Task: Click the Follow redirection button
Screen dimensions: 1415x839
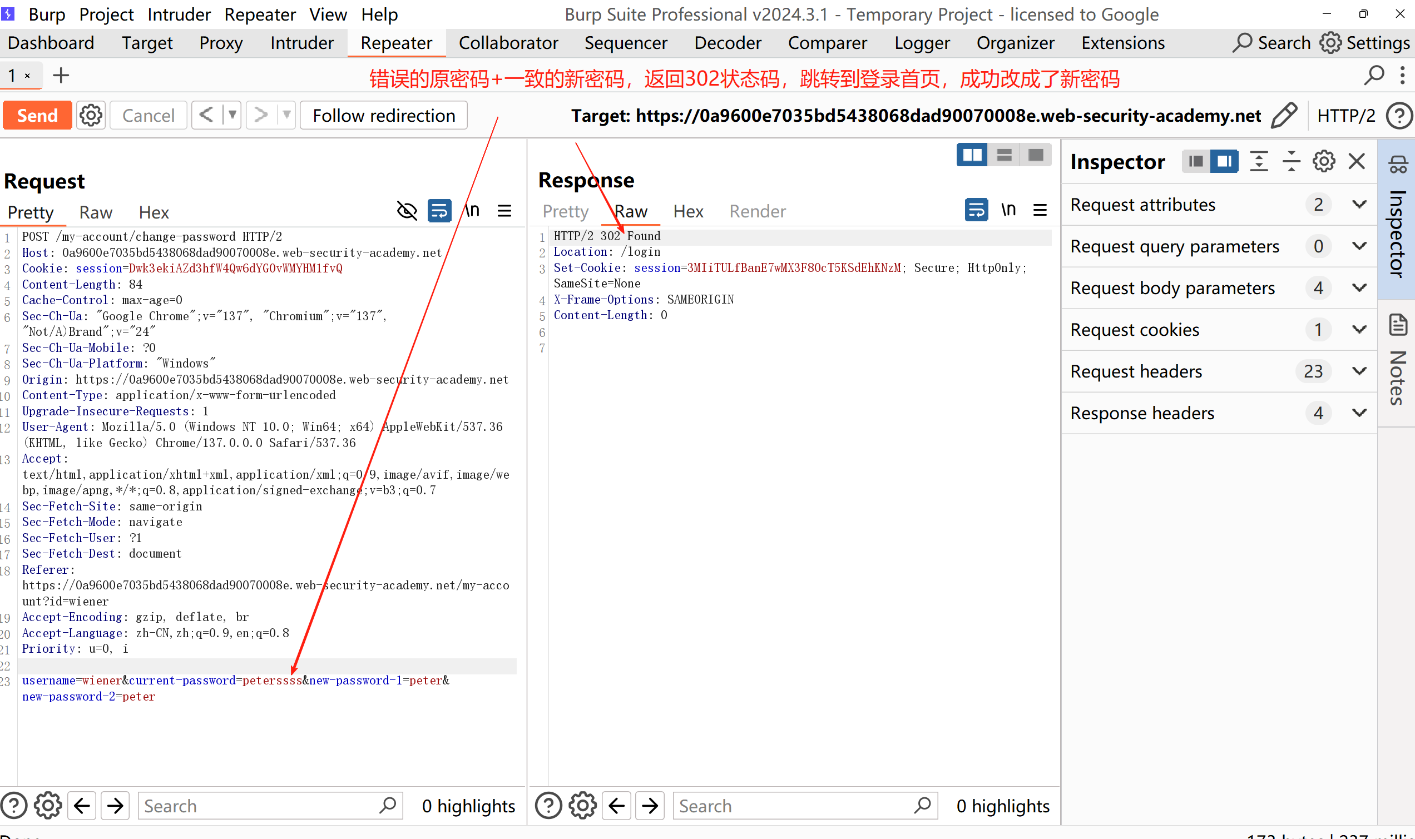Action: coord(383,115)
